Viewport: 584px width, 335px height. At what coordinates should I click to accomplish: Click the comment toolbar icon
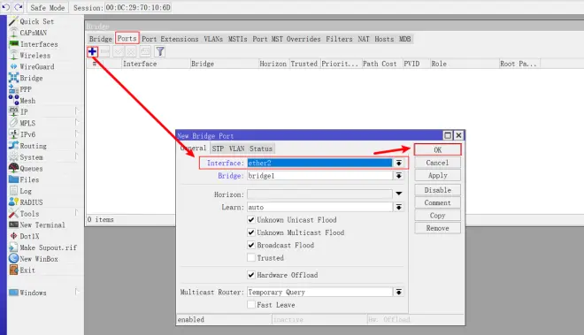(x=145, y=51)
